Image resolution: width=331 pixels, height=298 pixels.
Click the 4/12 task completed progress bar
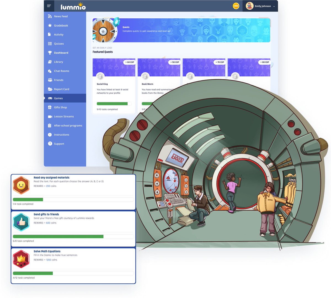pyautogui.click(x=73, y=273)
